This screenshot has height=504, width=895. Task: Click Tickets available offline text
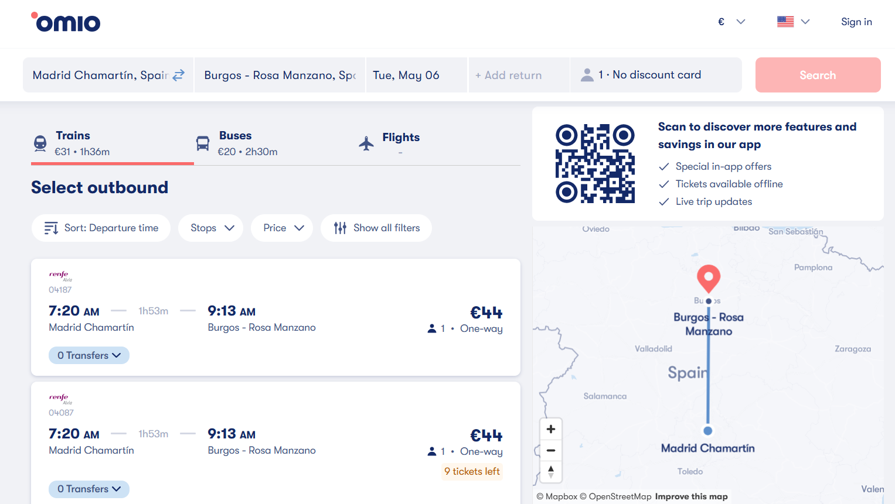click(729, 184)
